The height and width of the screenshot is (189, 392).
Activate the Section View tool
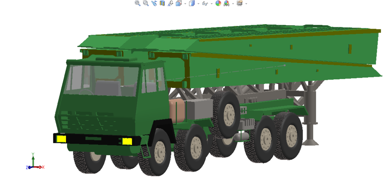click(162, 3)
